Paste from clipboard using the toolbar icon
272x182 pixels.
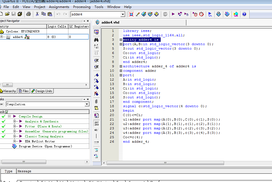pos(50,14)
